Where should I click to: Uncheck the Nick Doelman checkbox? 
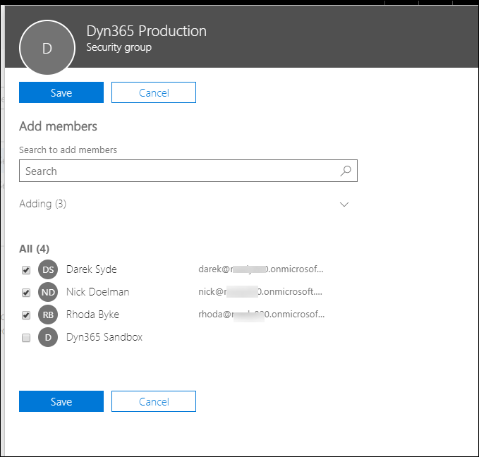(x=26, y=293)
